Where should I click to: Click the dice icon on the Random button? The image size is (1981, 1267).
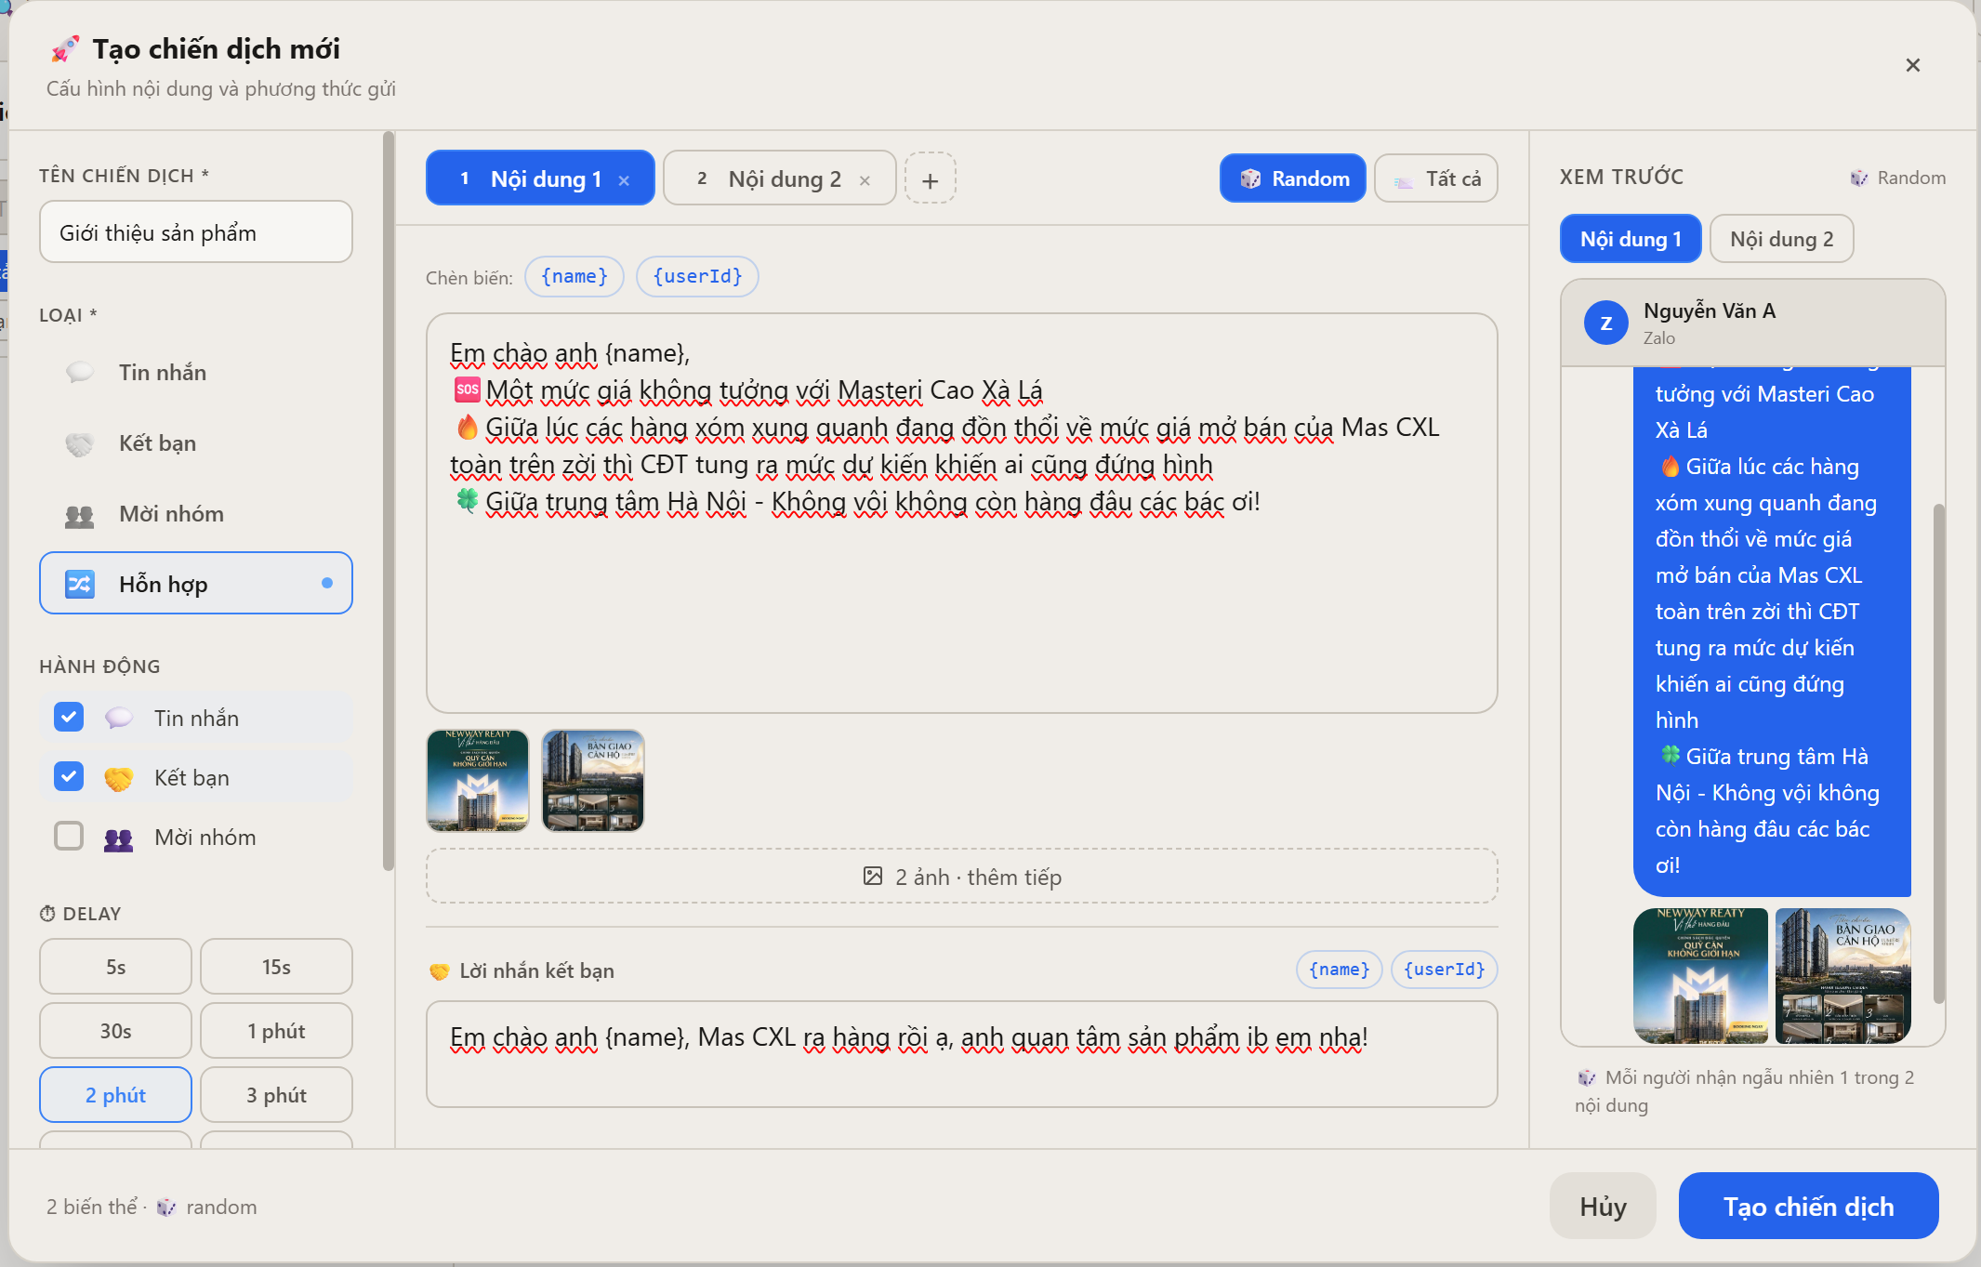pos(1250,178)
